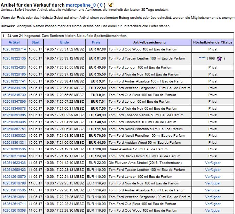Click Verfügbar for 119,90 Oud Wood listing
Screen dimensions: 235x214
click(213, 211)
